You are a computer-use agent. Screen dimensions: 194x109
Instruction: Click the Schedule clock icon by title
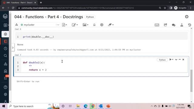(187, 17)
